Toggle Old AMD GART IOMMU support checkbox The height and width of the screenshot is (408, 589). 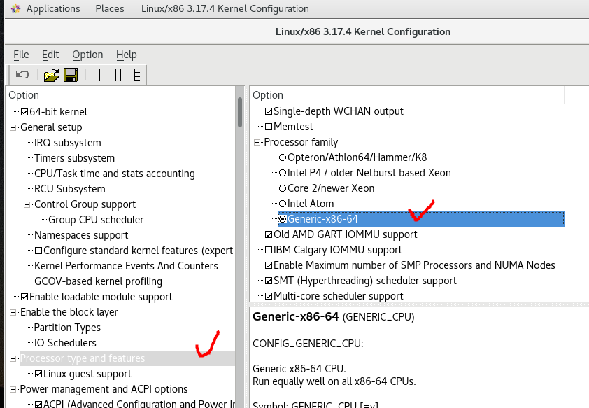(269, 234)
